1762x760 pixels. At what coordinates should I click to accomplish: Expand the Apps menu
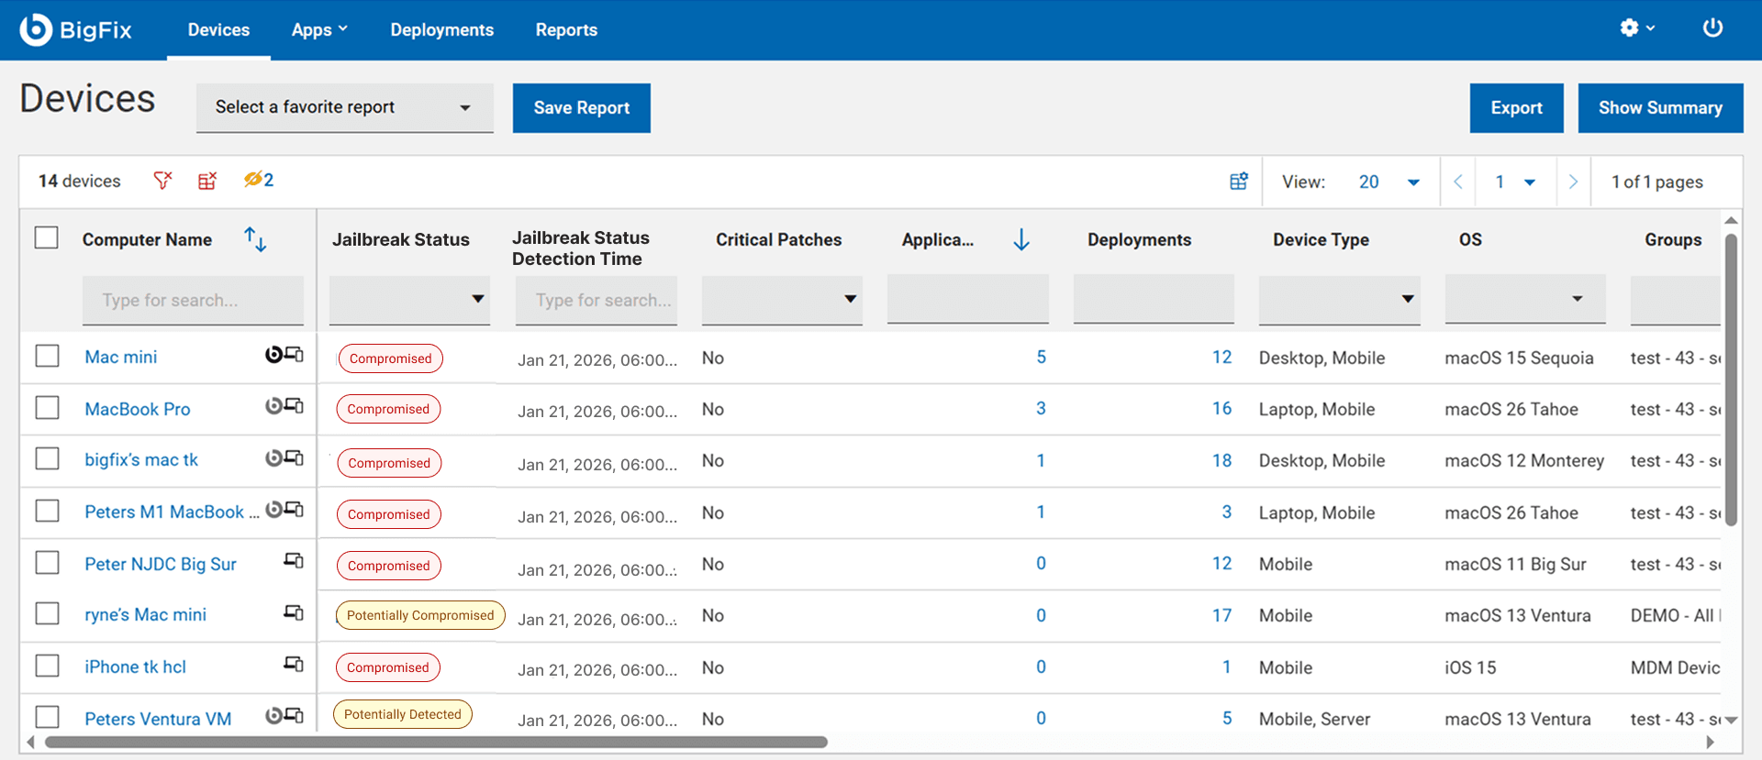(x=319, y=29)
